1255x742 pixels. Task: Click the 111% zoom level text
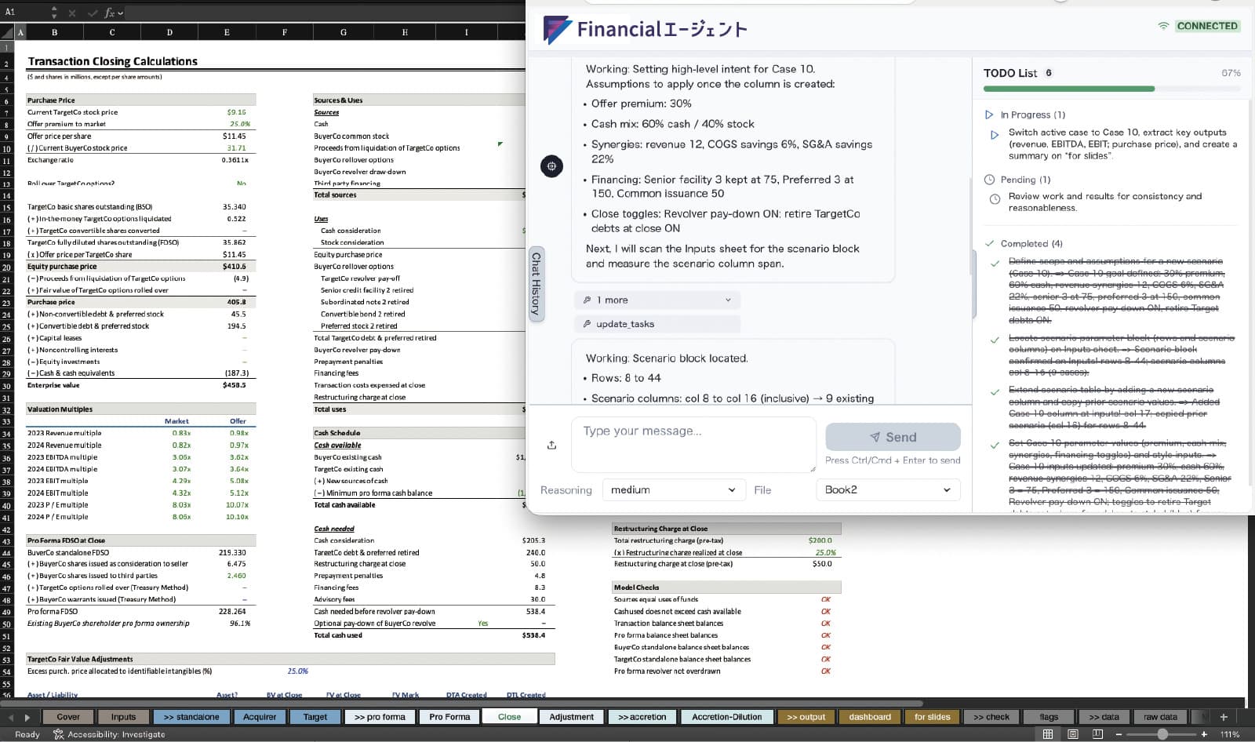[1230, 734]
